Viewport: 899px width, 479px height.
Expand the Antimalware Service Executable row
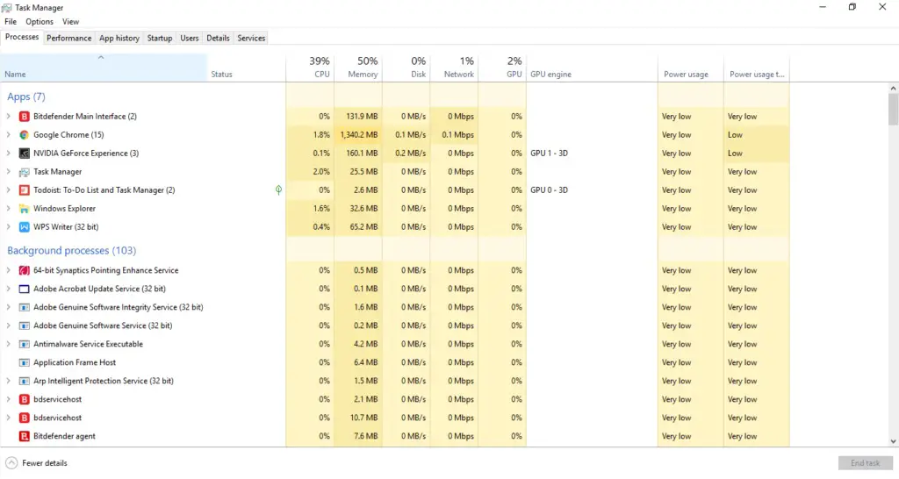[x=8, y=344]
